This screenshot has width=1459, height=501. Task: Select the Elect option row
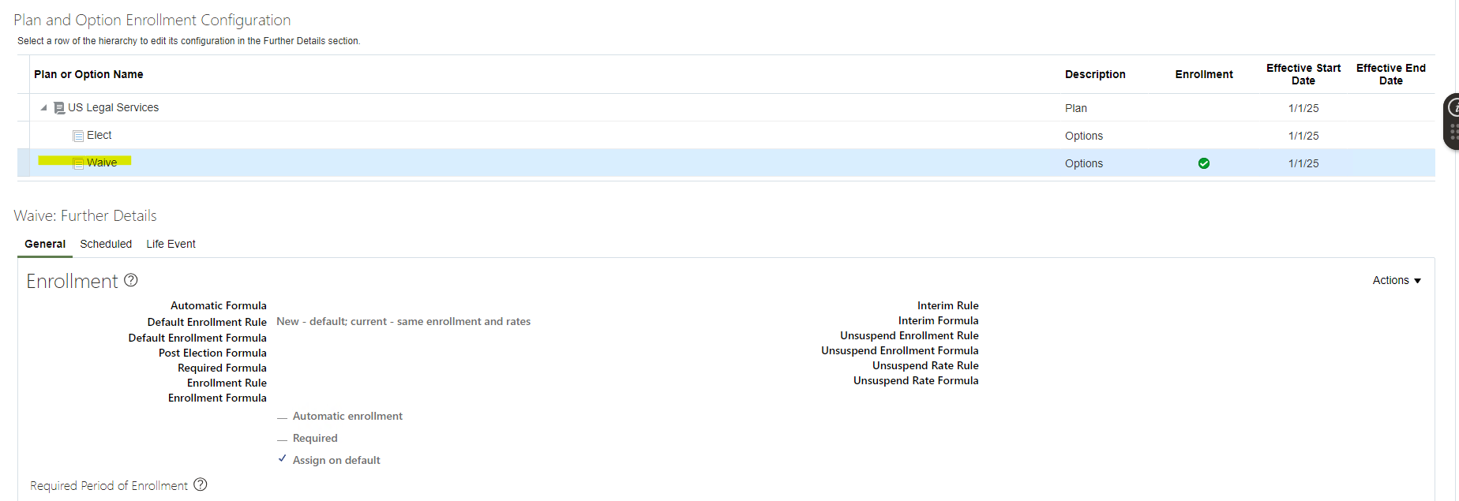(x=726, y=136)
